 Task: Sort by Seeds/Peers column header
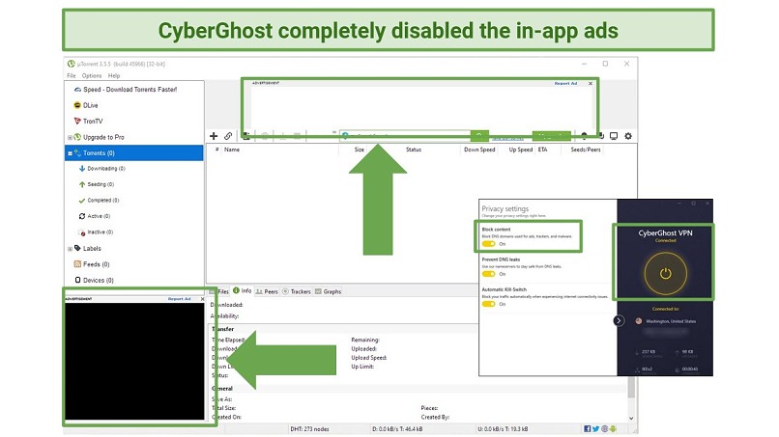[586, 150]
